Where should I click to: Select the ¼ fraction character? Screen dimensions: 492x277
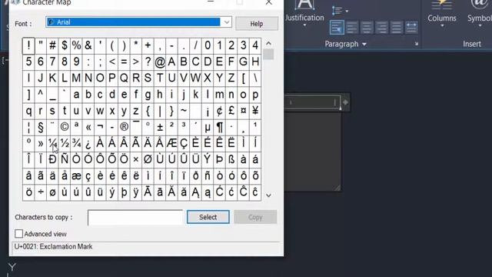[52, 144]
